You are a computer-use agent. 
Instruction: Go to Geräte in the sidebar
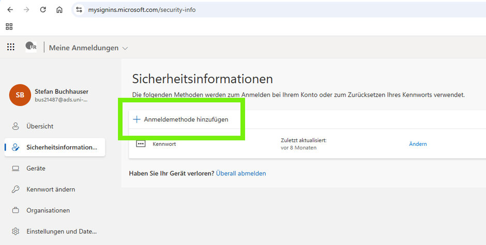click(36, 169)
